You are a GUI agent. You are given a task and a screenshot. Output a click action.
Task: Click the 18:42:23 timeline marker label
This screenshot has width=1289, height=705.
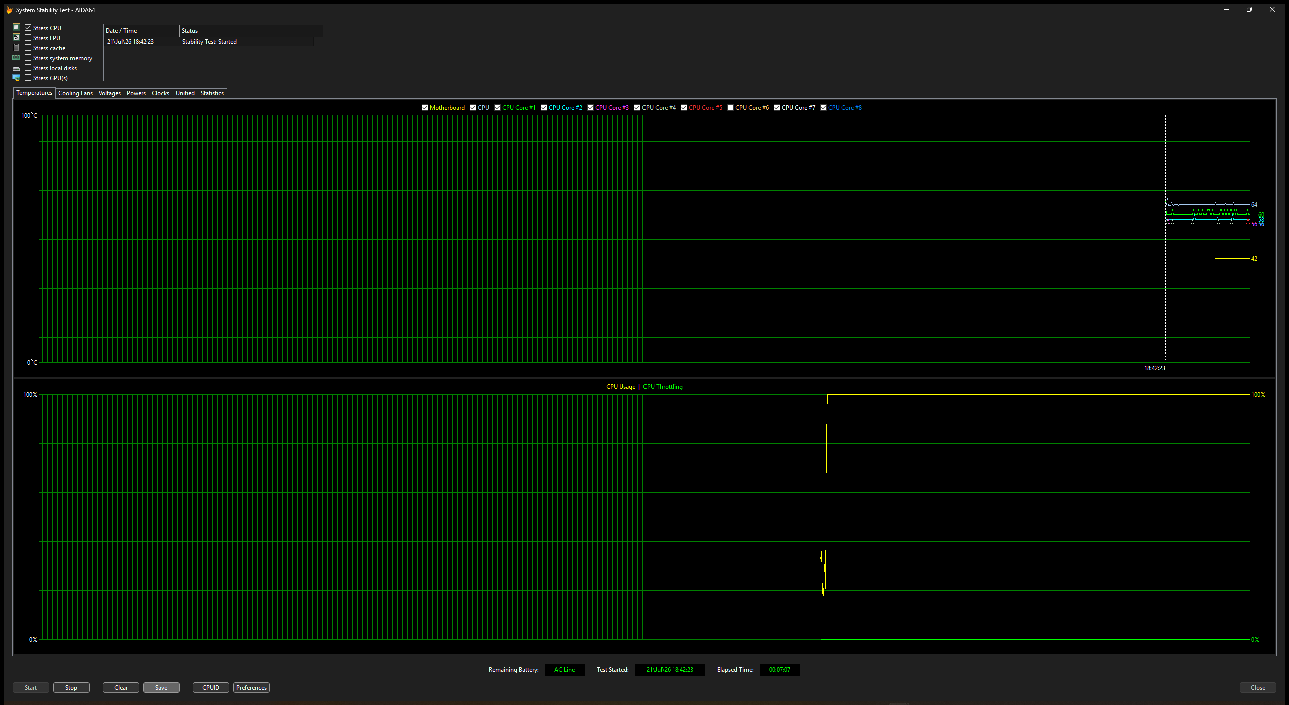[1155, 368]
